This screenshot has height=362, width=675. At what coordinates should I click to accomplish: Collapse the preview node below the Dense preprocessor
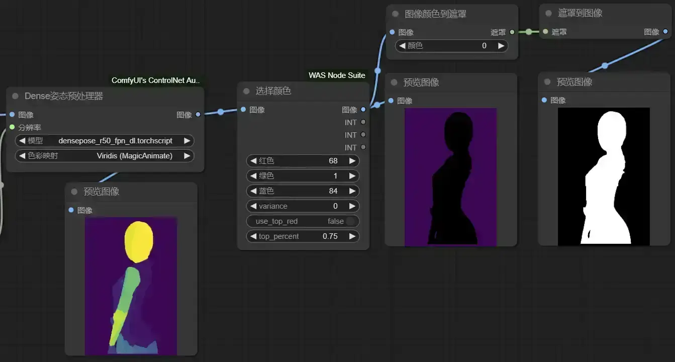74,192
